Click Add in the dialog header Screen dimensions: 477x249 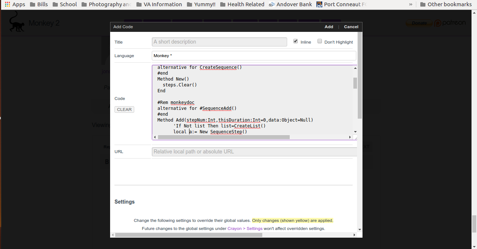point(328,27)
